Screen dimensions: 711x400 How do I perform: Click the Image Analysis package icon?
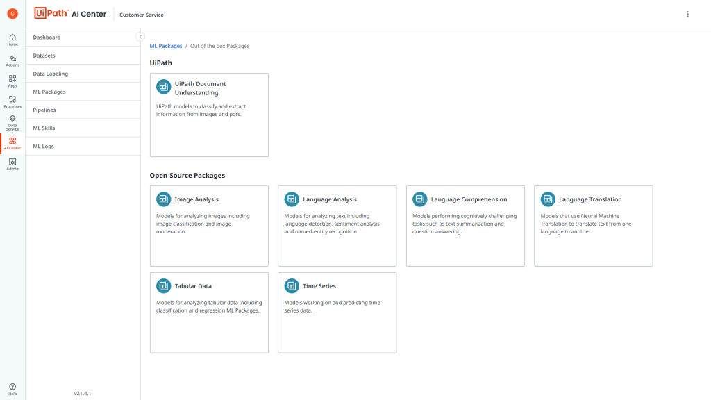point(163,199)
